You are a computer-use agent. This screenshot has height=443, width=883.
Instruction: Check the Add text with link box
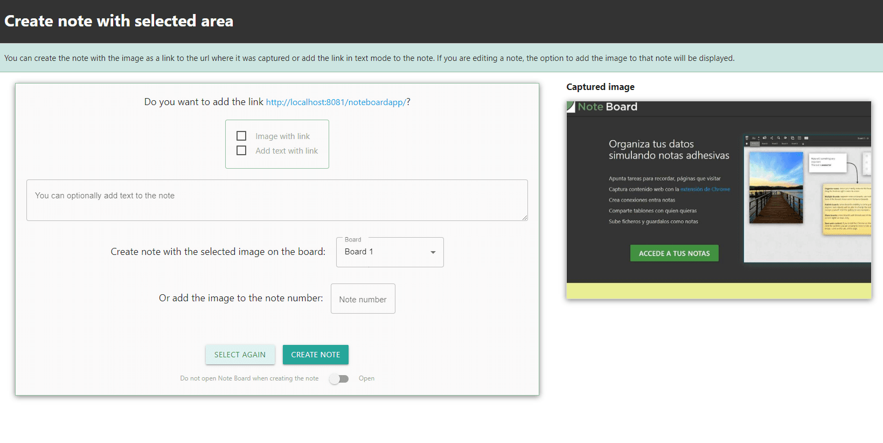(241, 150)
